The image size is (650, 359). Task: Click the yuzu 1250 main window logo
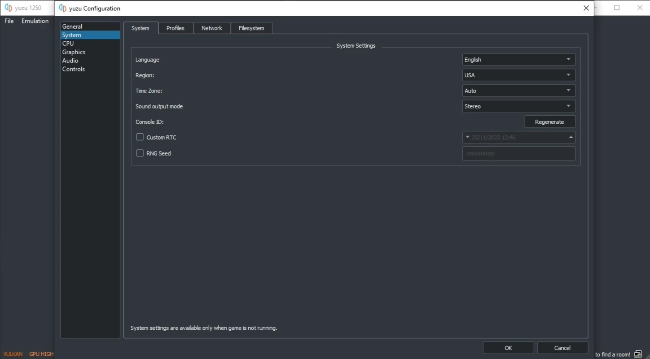(9, 8)
